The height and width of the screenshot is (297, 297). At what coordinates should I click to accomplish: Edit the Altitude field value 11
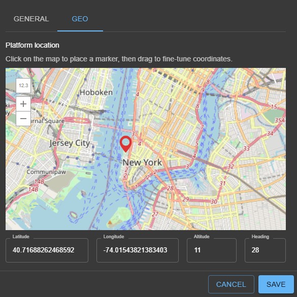[212, 250]
